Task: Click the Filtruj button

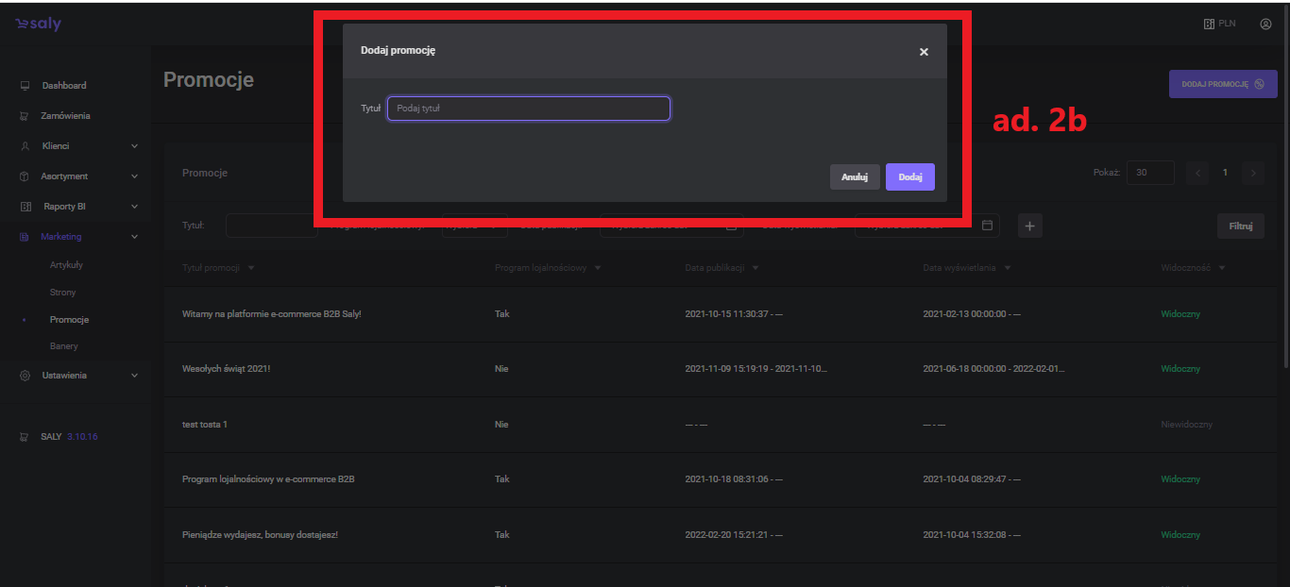Action: [x=1240, y=226]
